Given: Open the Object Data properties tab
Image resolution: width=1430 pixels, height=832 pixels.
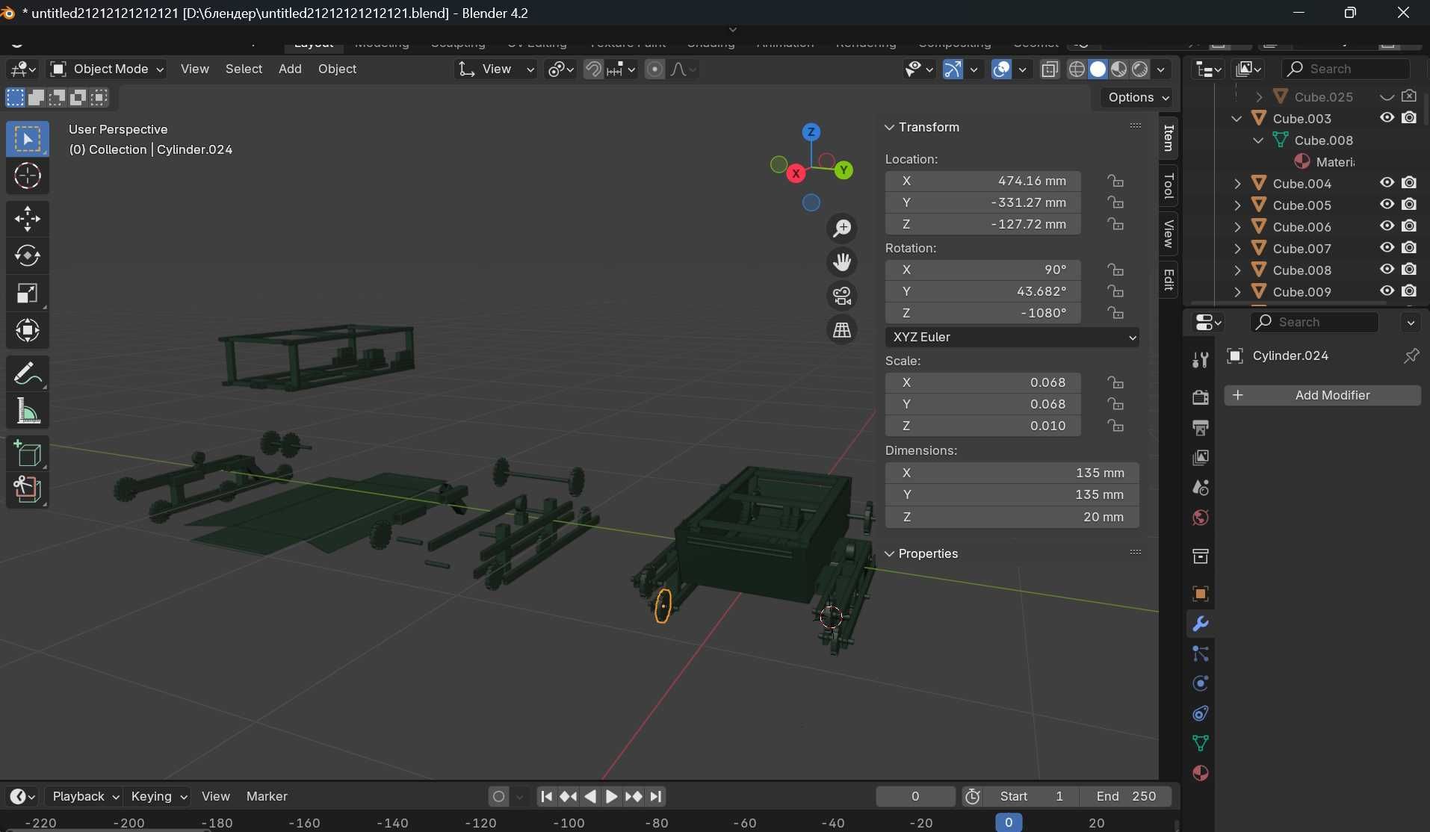Looking at the screenshot, I should 1201,743.
